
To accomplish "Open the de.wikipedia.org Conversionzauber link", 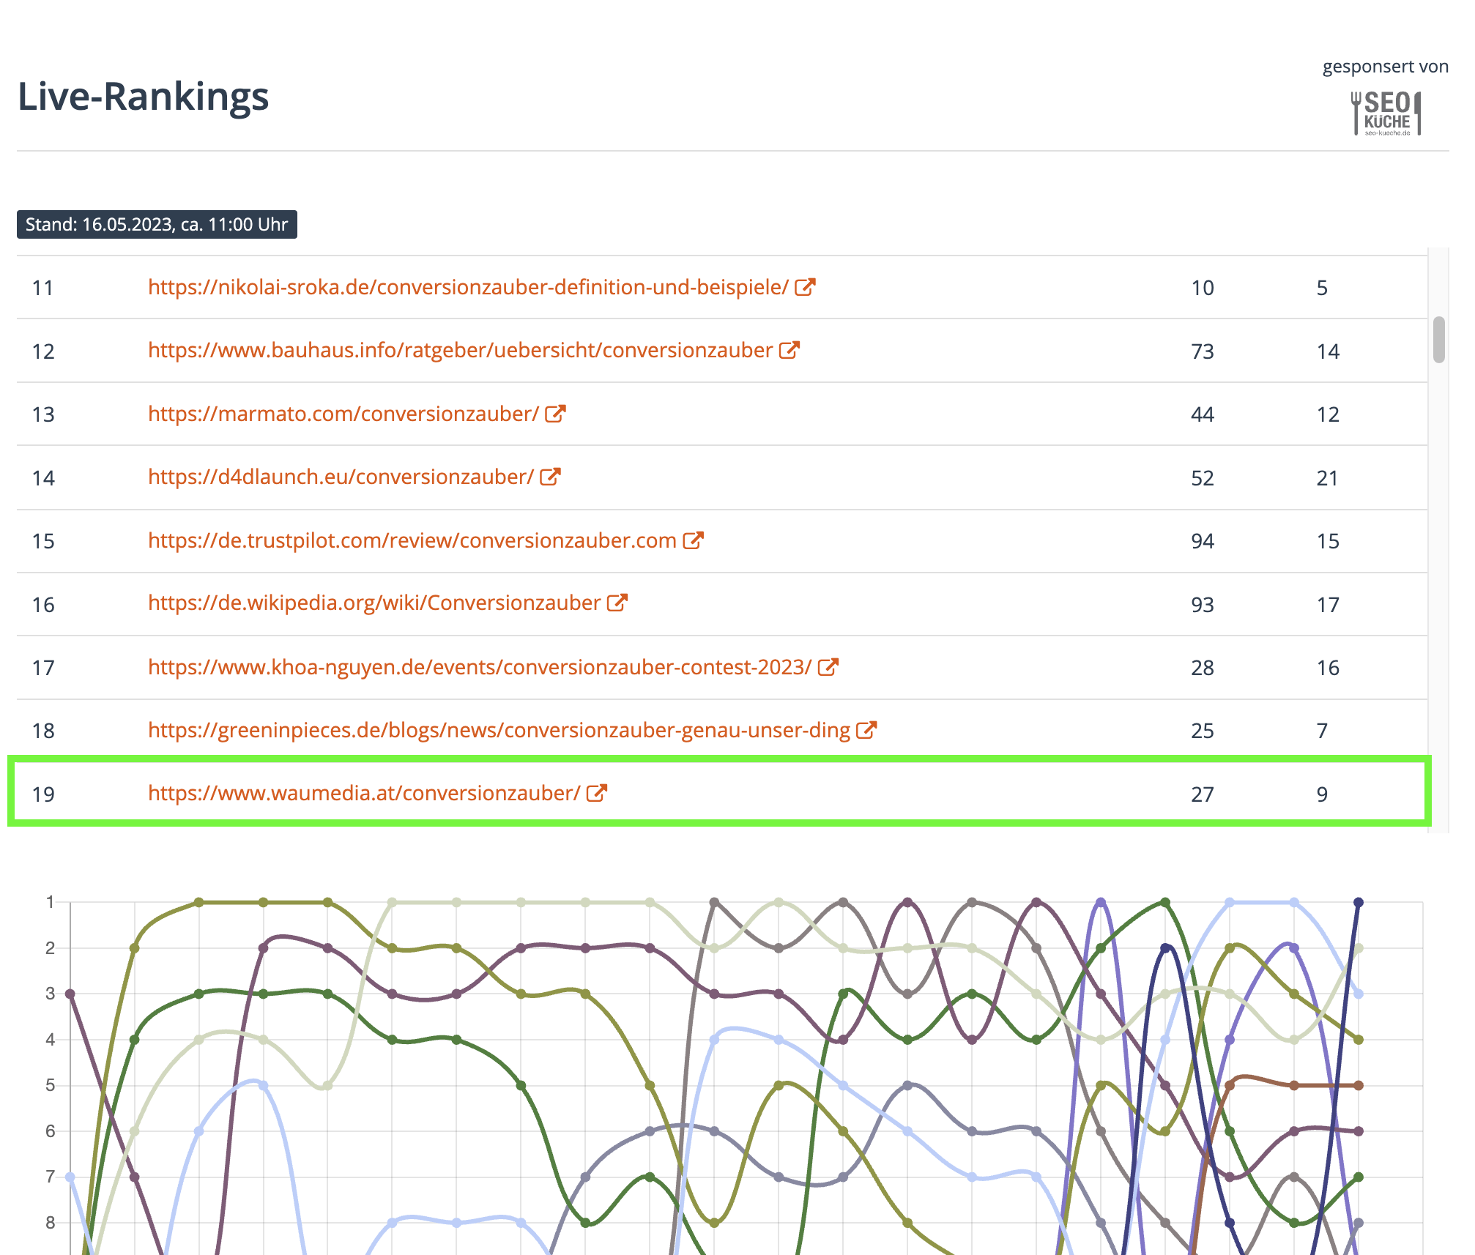I will tap(374, 603).
